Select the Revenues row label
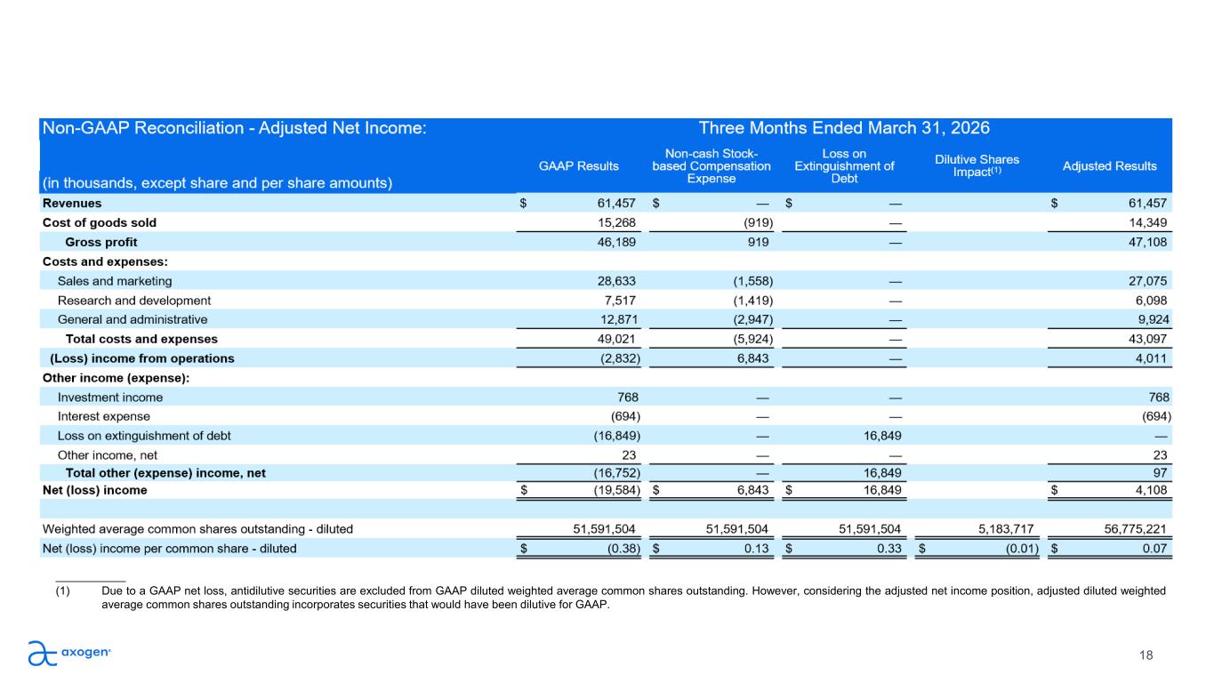Screen dimensions: 1214x683 coord(72,203)
